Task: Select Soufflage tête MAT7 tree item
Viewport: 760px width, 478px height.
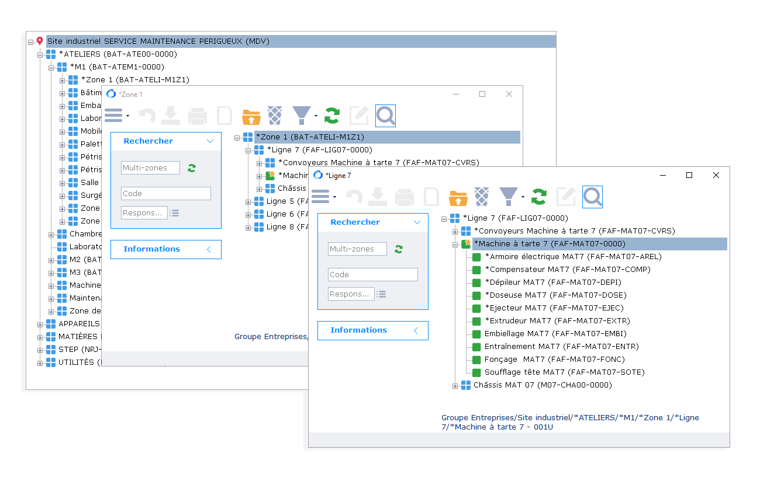Action: (564, 372)
